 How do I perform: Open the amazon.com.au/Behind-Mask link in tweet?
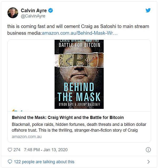point(80,33)
